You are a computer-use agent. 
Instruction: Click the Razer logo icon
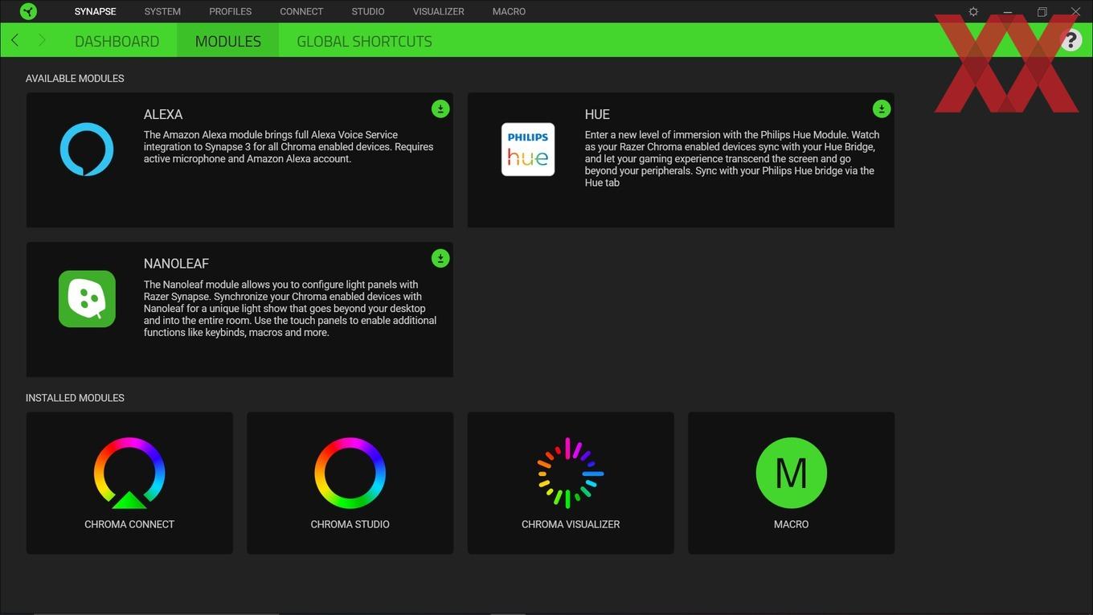(28, 11)
